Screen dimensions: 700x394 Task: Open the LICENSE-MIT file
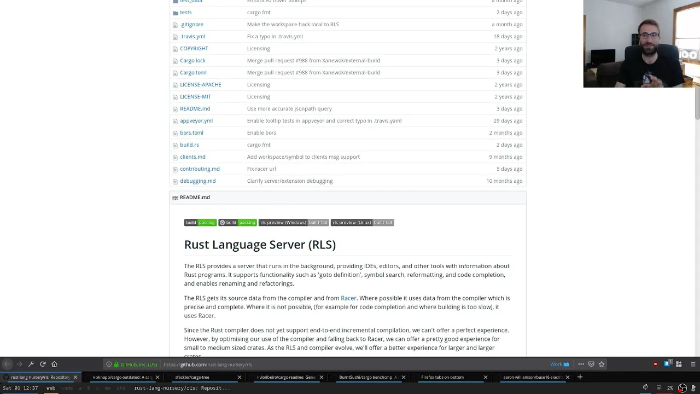tap(195, 96)
